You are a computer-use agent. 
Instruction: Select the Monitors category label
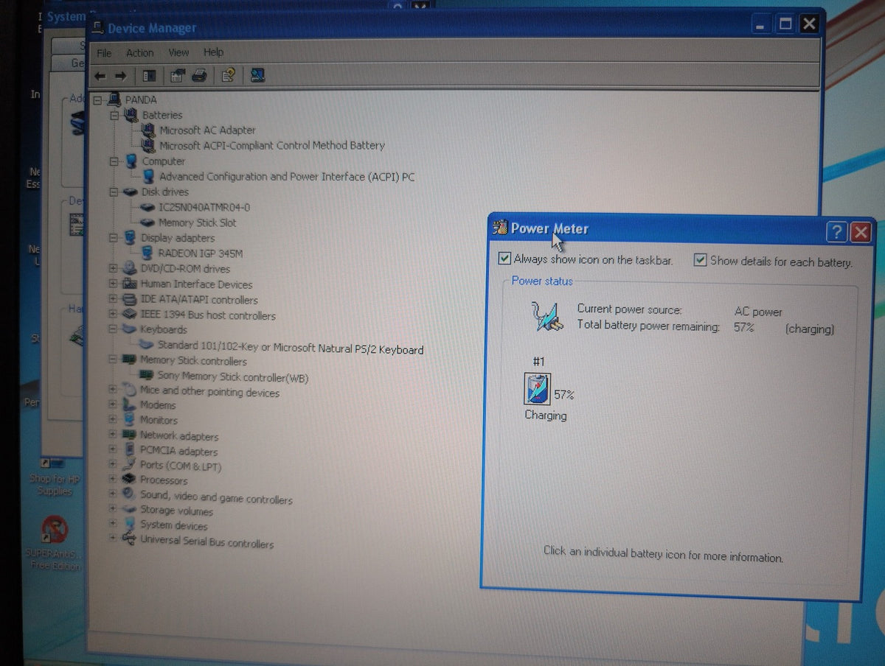point(159,420)
